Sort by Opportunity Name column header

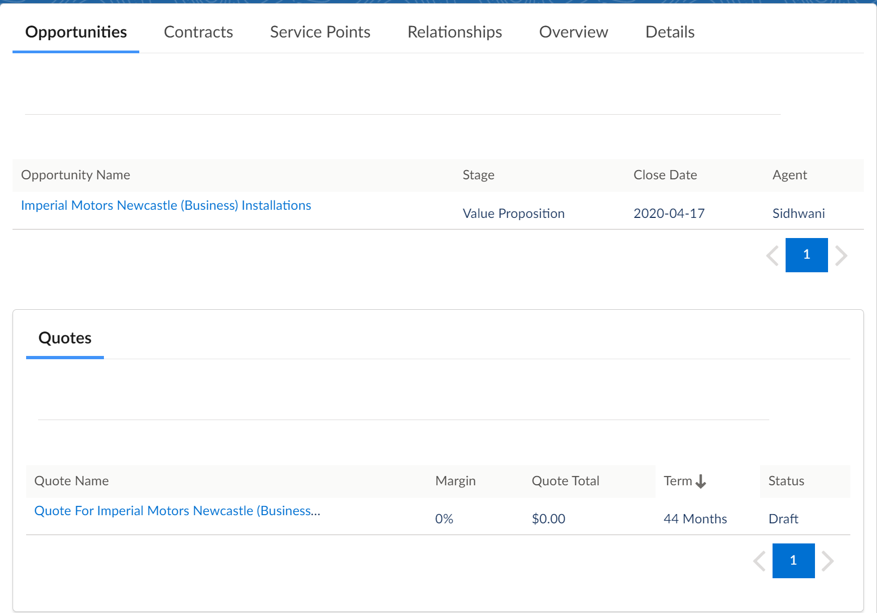tap(76, 175)
